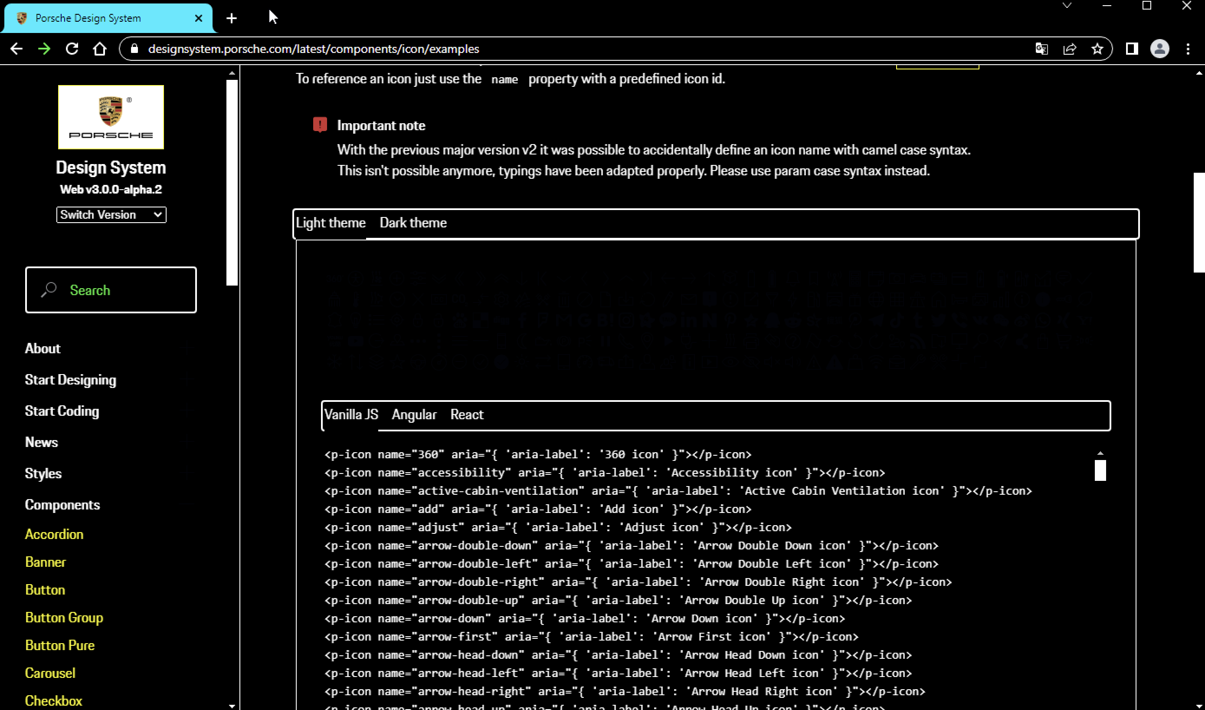Click the browser back arrow
This screenshot has height=710, width=1205.
[x=16, y=49]
